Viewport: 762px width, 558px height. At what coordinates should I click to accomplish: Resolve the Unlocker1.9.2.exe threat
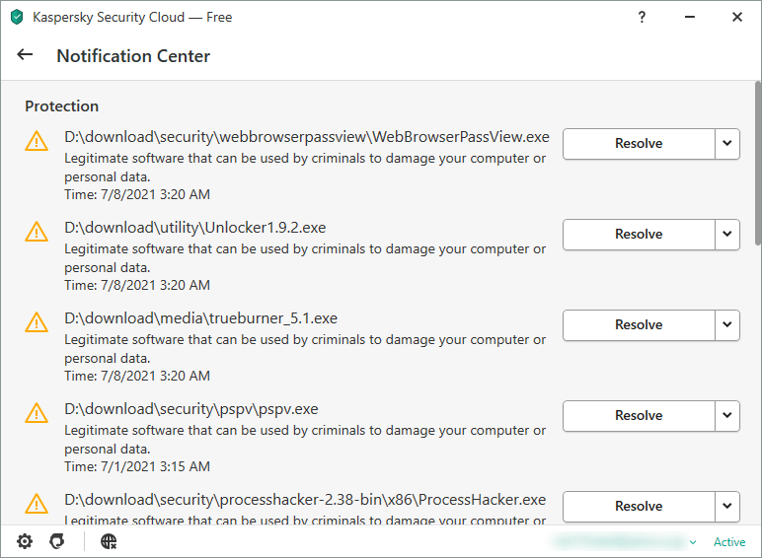pos(639,235)
